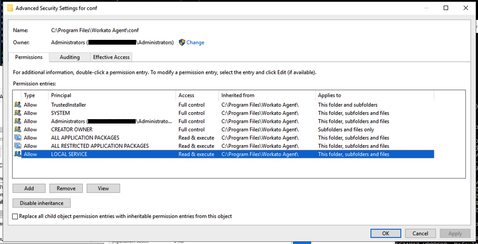This screenshot has width=478, height=244.
Task: Select the CREATOR OWNER permission entry
Action: click(x=224, y=129)
